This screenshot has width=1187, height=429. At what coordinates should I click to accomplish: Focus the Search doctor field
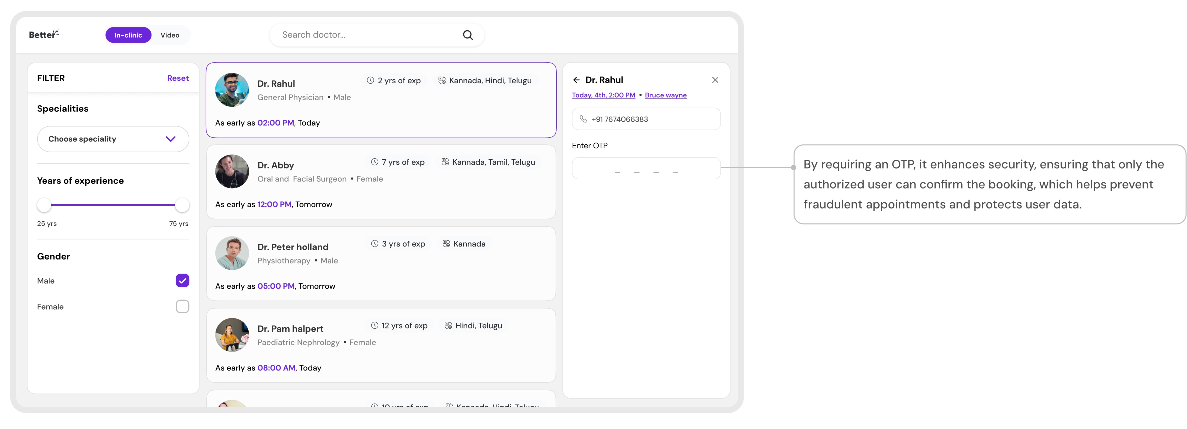377,35
